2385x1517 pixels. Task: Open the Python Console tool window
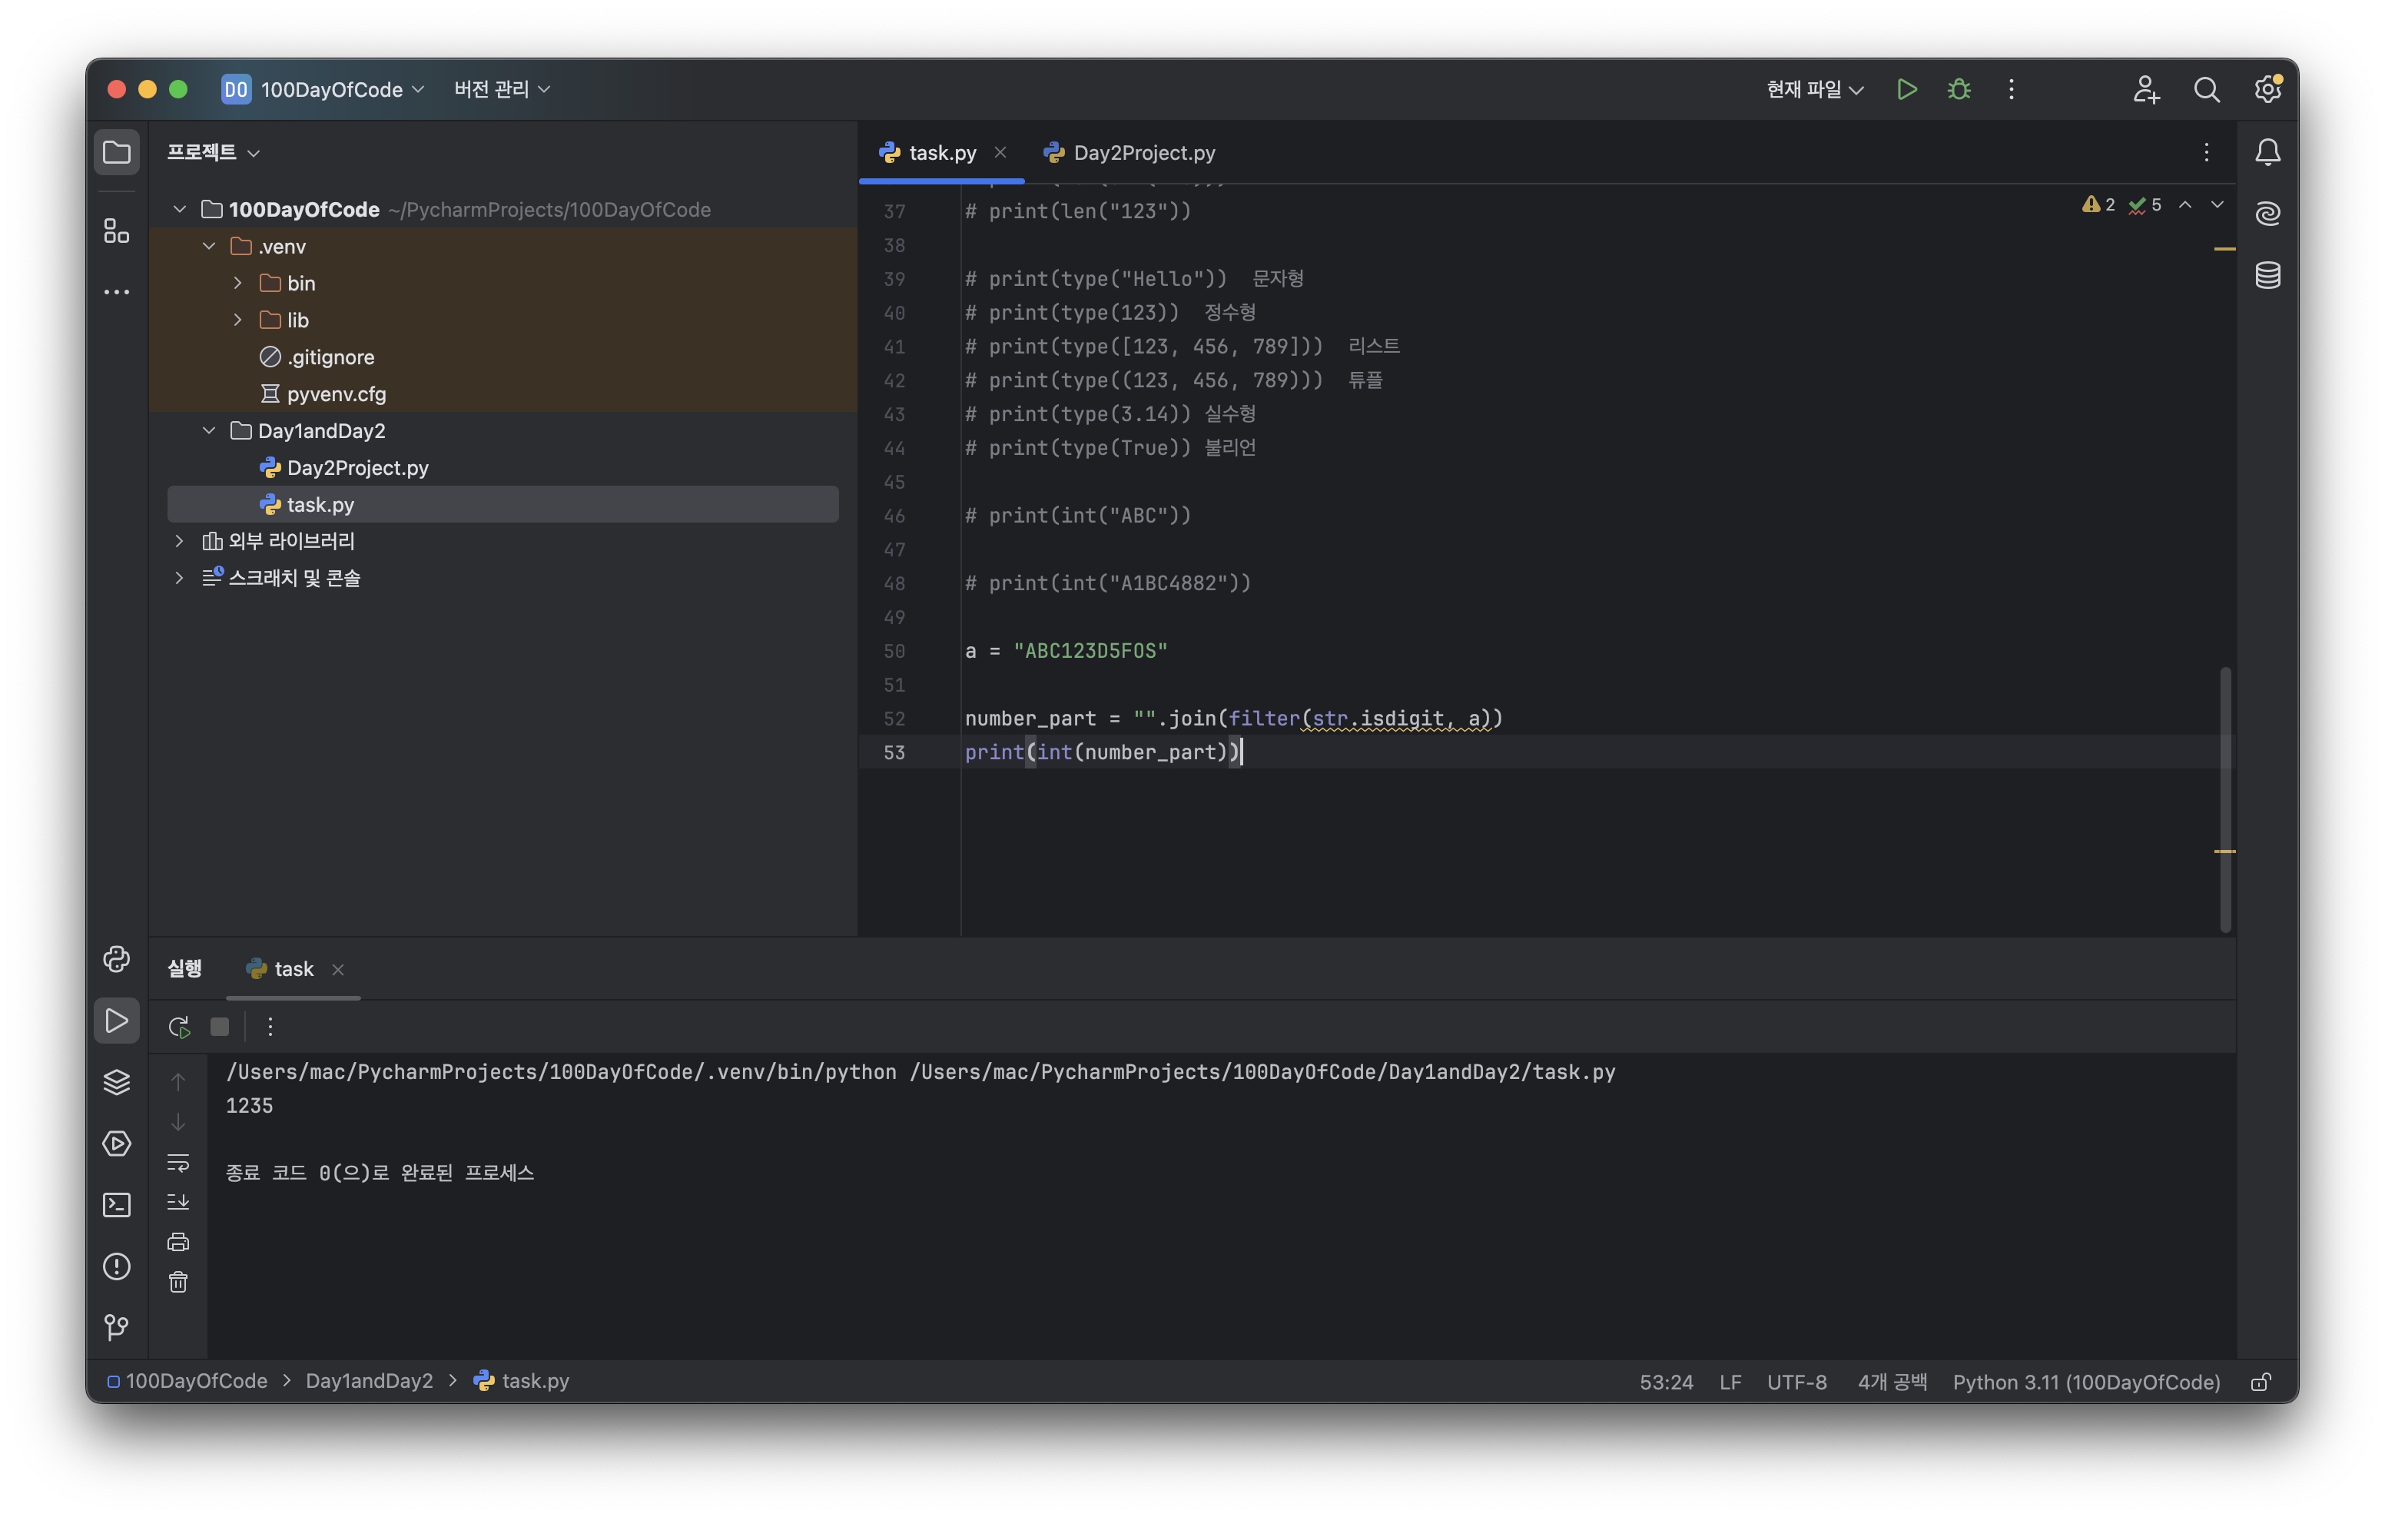[x=117, y=958]
